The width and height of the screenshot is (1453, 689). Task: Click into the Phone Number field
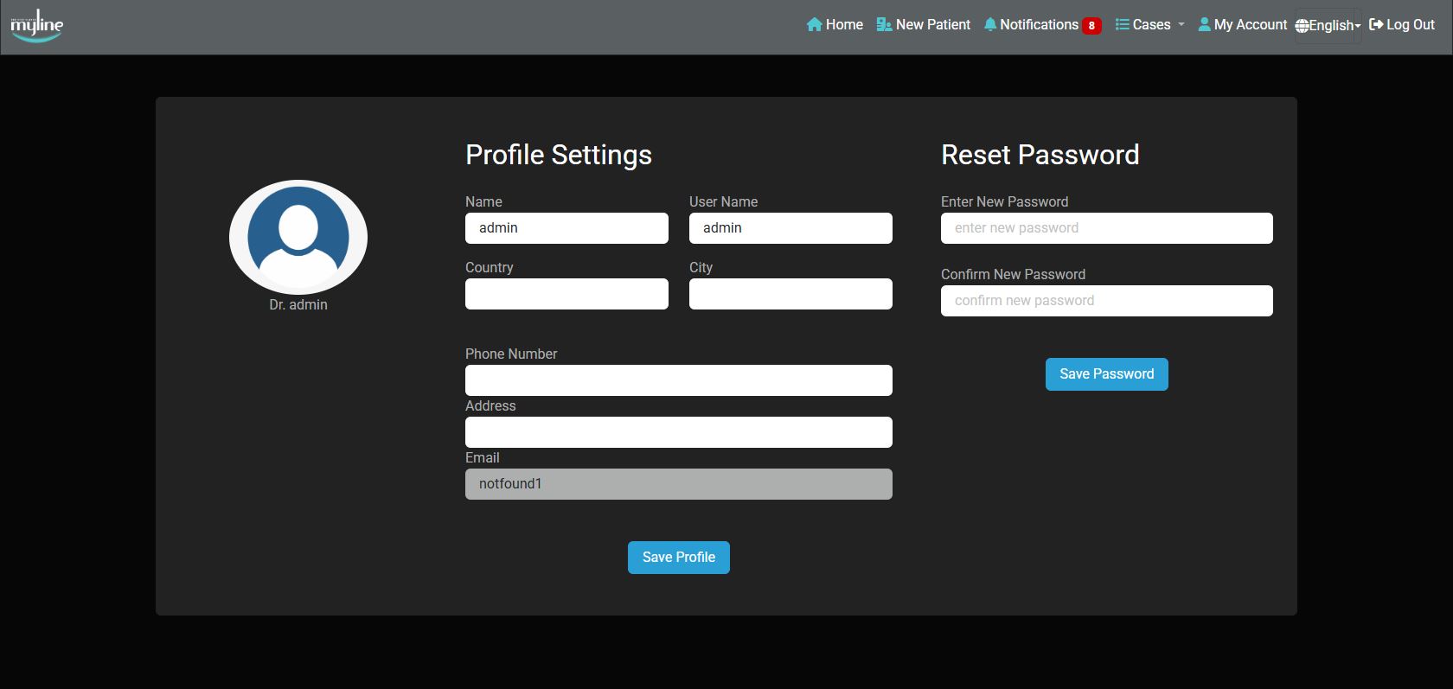pyautogui.click(x=678, y=380)
